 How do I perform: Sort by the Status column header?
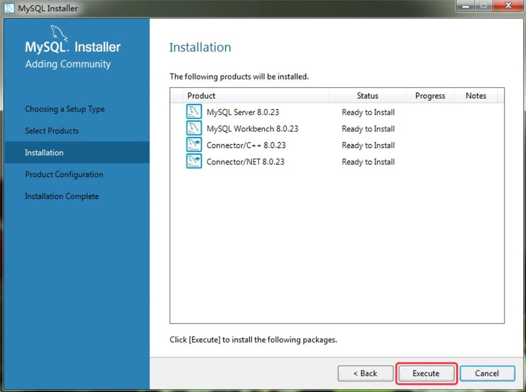pos(367,96)
